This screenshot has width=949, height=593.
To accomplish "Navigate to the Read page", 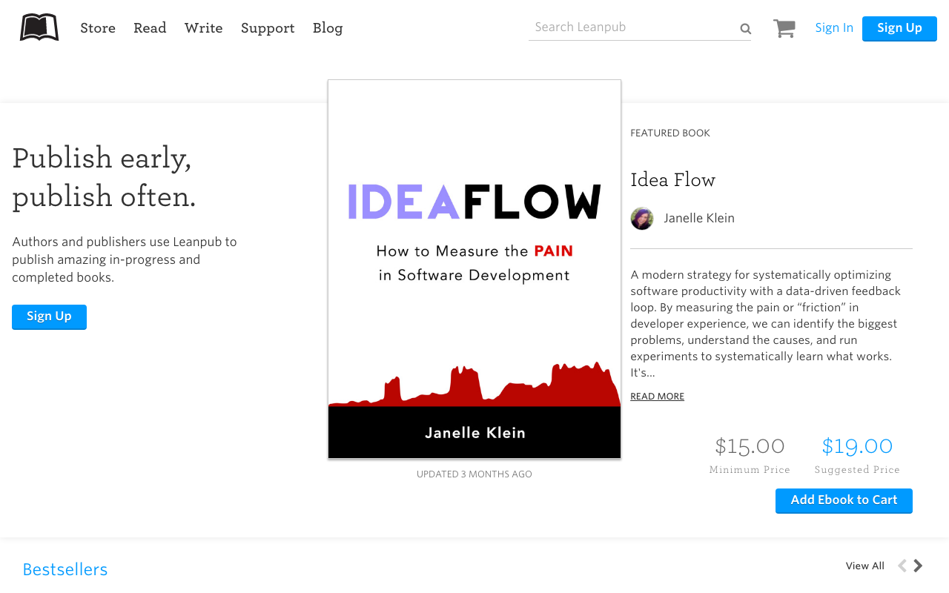I will 150,28.
